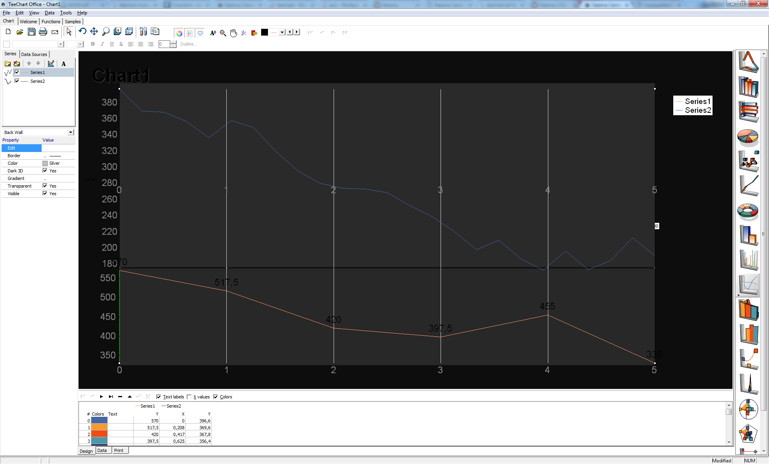Click the rotate chart tool

(83, 32)
